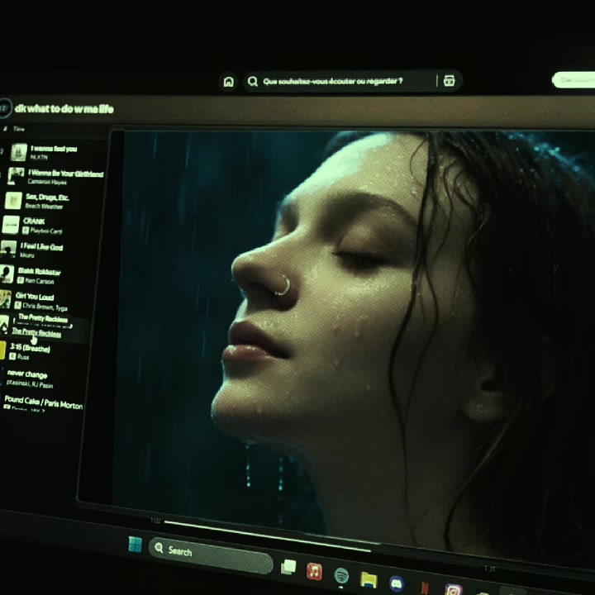Select the track '3:15 (Breathe)'
The image size is (595, 595).
point(30,348)
